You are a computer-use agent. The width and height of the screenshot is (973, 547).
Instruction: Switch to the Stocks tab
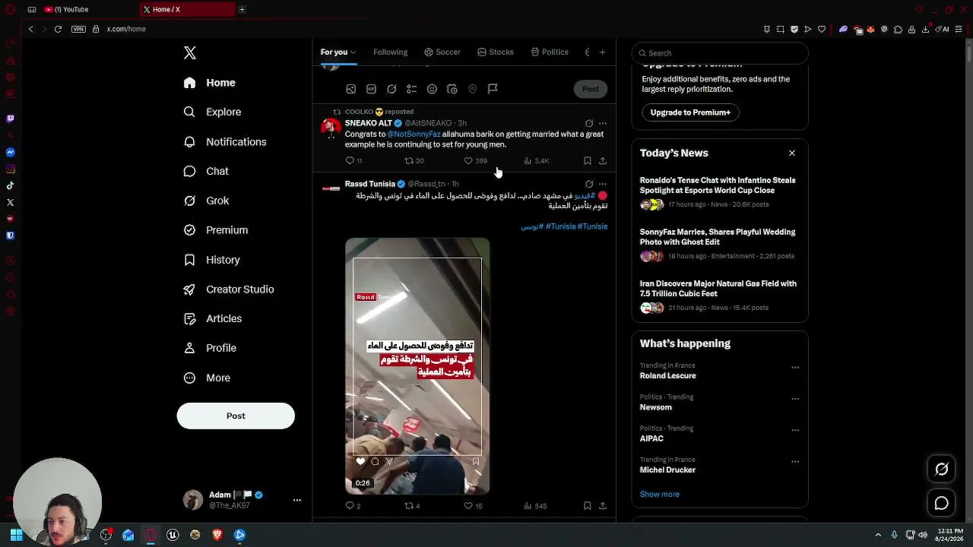click(x=496, y=52)
